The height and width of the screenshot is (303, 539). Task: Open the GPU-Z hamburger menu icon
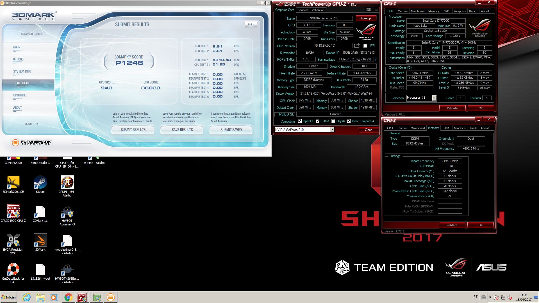pyautogui.click(x=376, y=10)
